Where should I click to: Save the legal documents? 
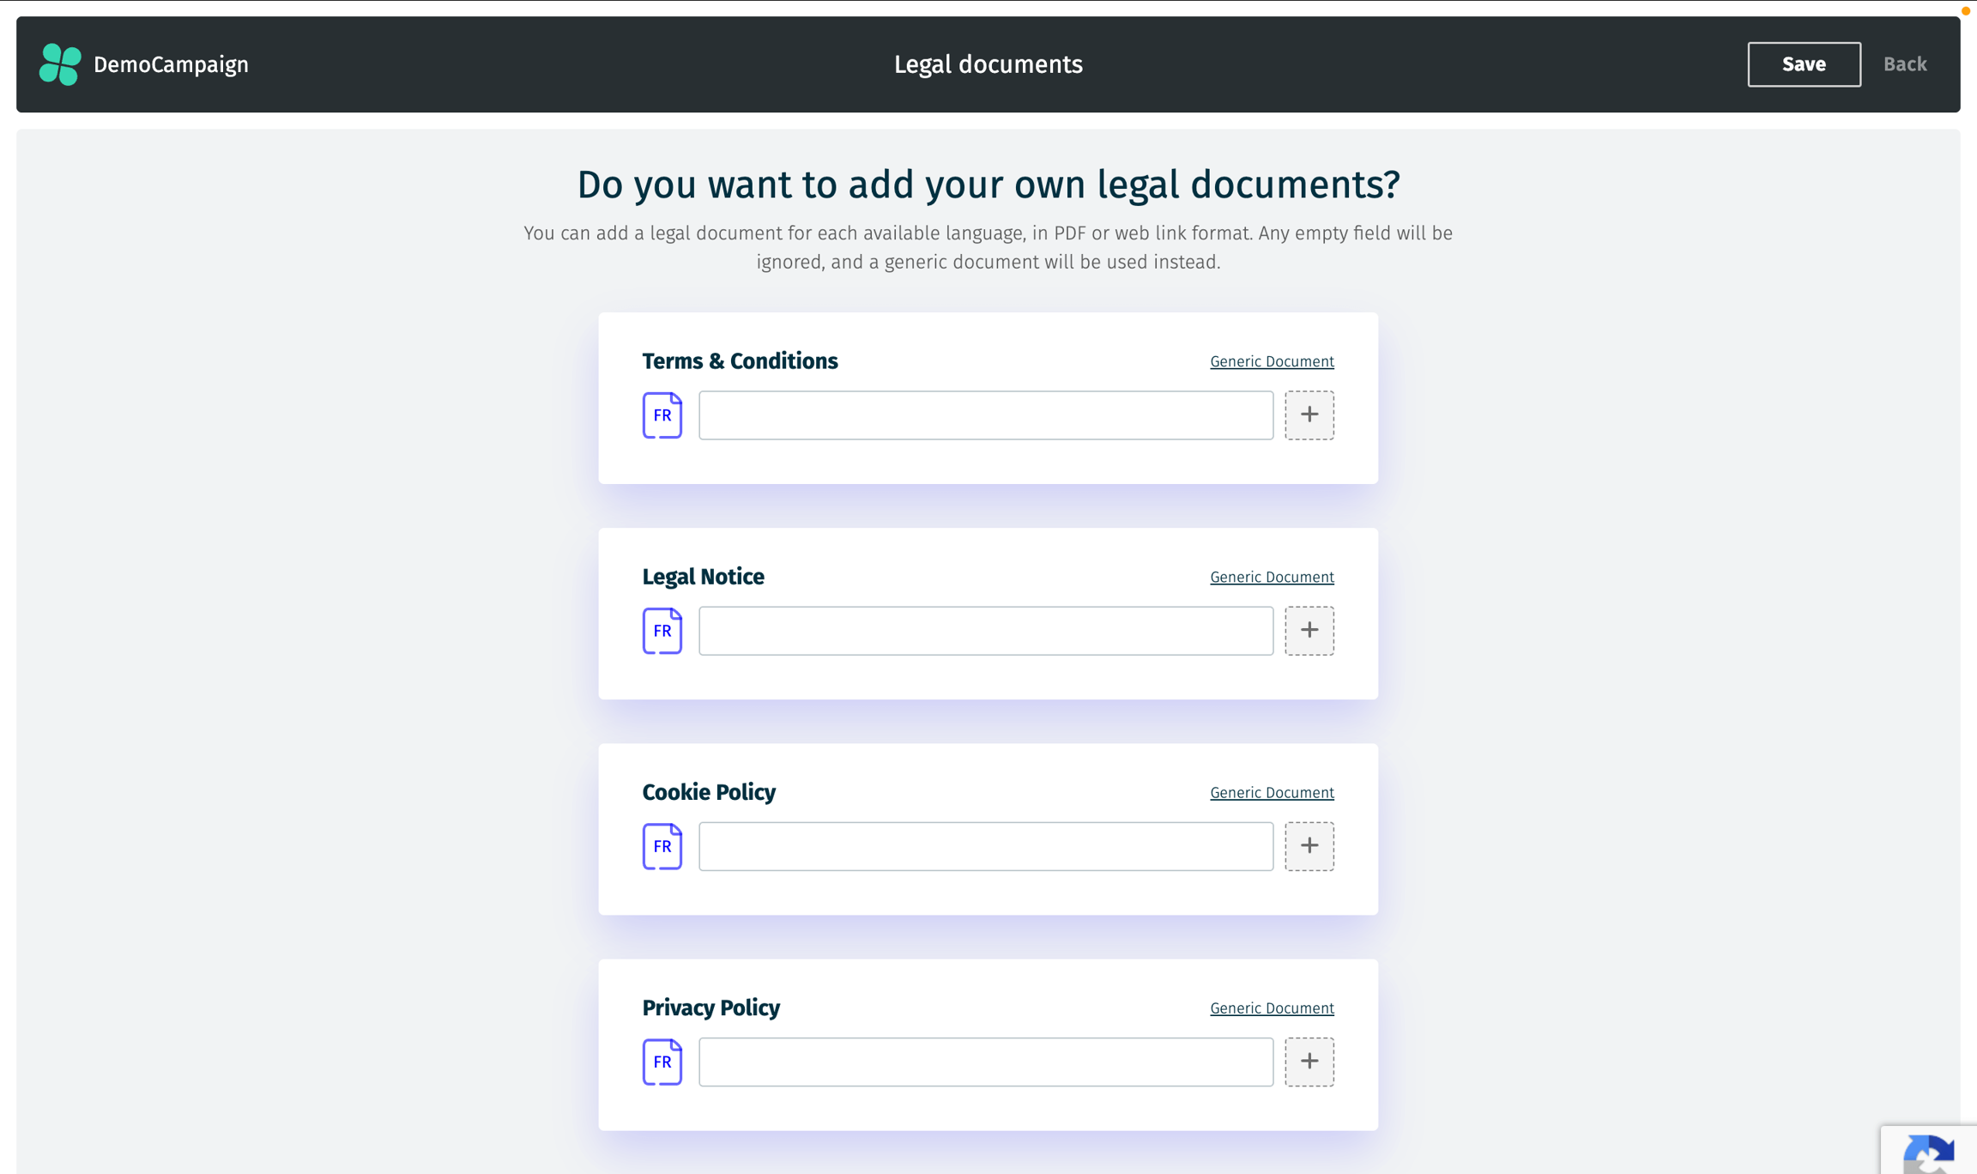(x=1804, y=64)
